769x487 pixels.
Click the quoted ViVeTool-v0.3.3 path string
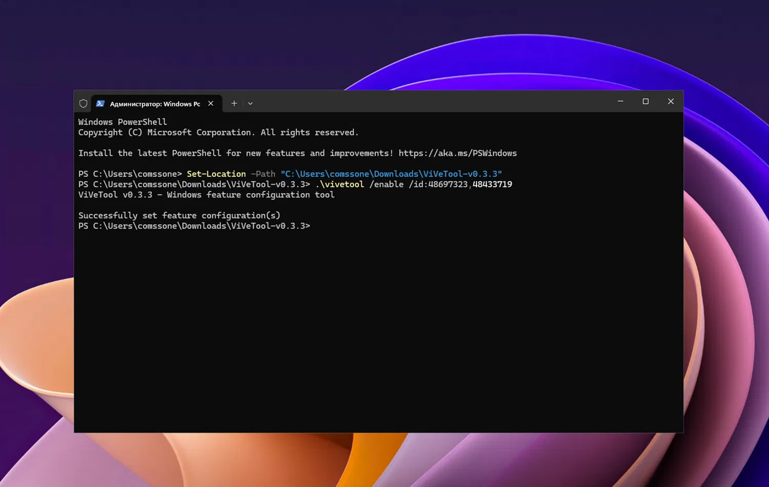tap(391, 174)
